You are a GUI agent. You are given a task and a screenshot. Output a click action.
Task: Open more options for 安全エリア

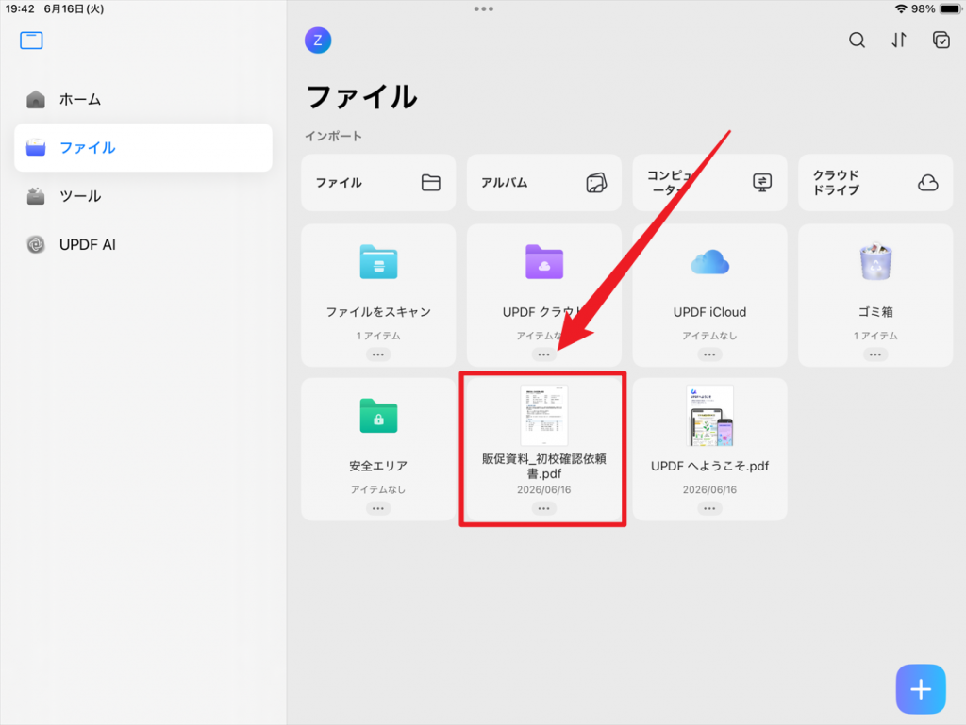point(378,508)
